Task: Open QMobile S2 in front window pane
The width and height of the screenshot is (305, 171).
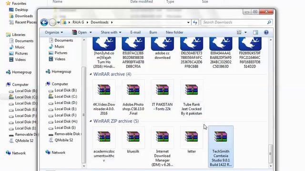Action: (x=61, y=140)
